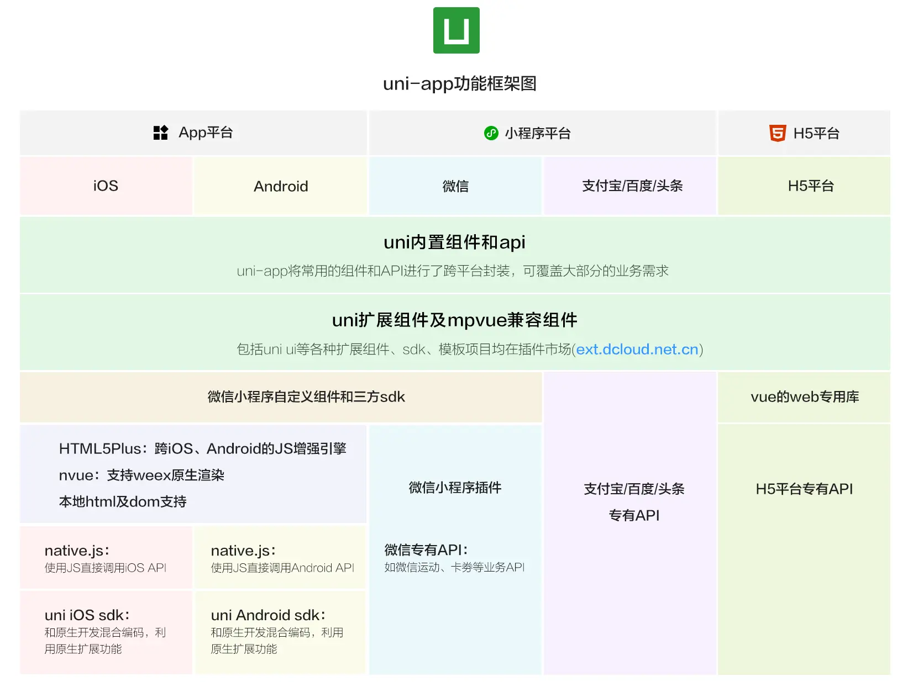The image size is (913, 682).
Task: Select the H5平台专有API cell
Action: tap(804, 489)
